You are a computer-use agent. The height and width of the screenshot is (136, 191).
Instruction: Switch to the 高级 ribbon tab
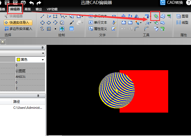coord(27,9)
